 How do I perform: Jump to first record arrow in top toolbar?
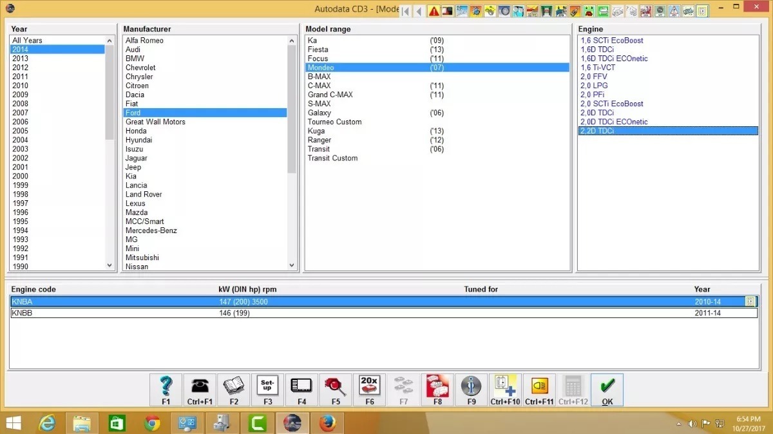pos(406,11)
